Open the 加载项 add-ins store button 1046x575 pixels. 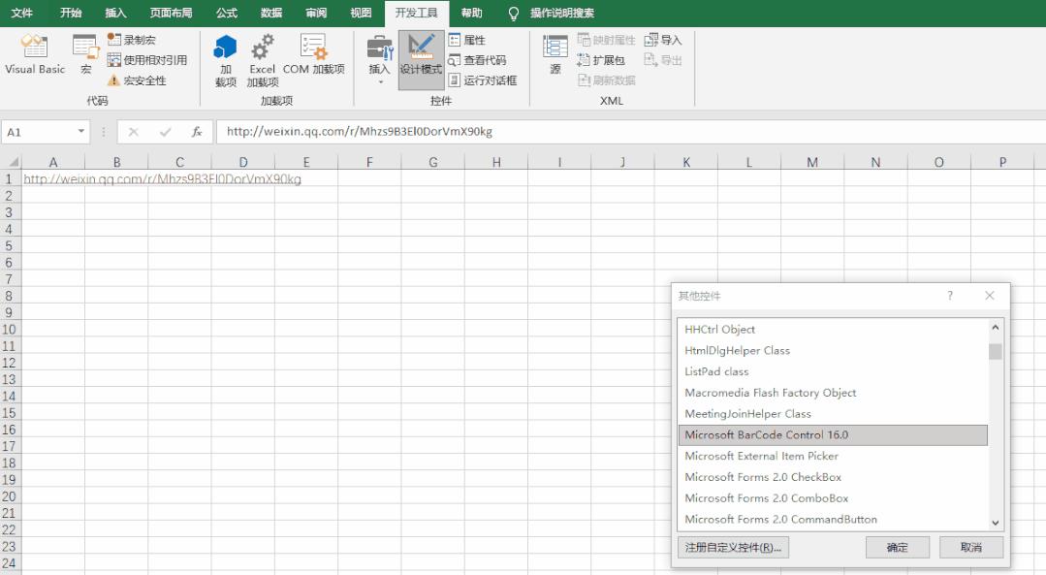click(226, 61)
